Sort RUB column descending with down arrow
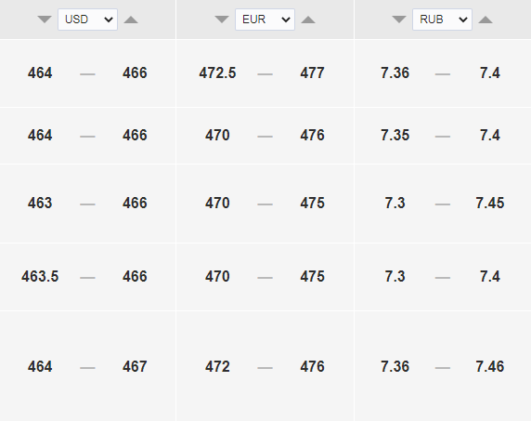This screenshot has width=531, height=421. (x=399, y=20)
